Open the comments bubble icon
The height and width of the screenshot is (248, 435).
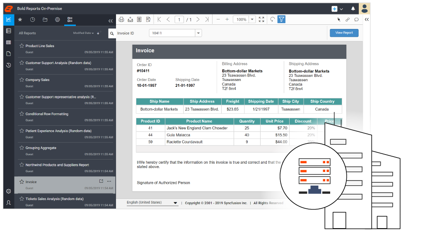coord(356,20)
